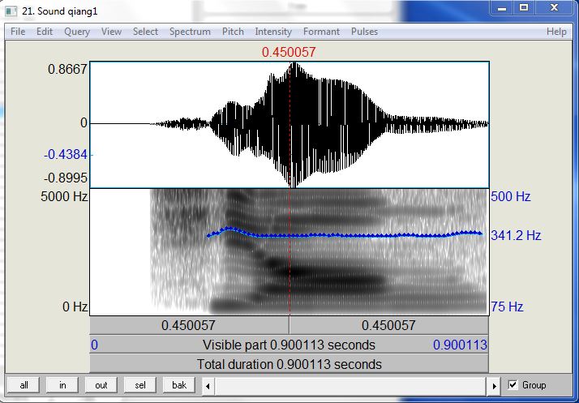Open the Pulses menu
Image resolution: width=579 pixels, height=403 pixels.
(364, 32)
